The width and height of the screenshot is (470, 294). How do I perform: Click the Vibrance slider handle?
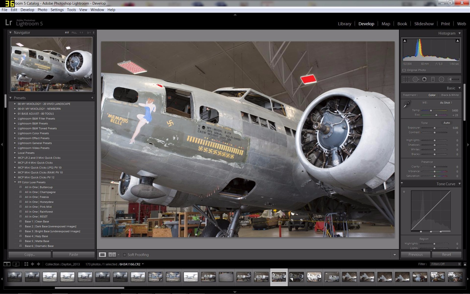tap(434, 171)
